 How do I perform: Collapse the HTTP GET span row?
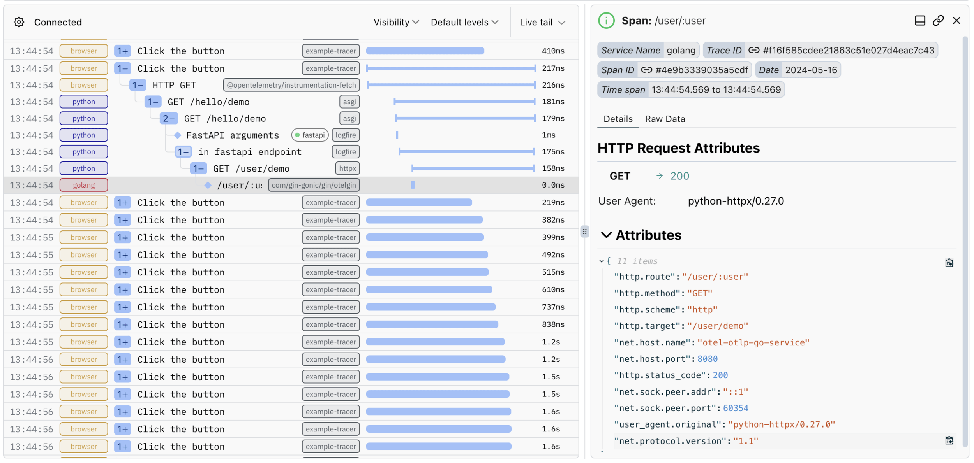138,85
